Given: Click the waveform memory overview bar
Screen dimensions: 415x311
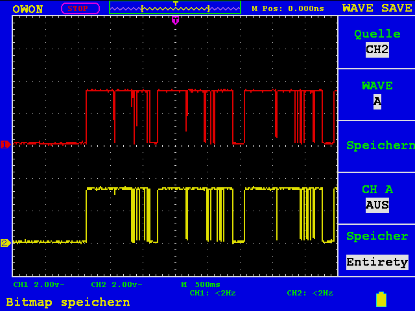Looking at the screenshot, I should coord(175,8).
